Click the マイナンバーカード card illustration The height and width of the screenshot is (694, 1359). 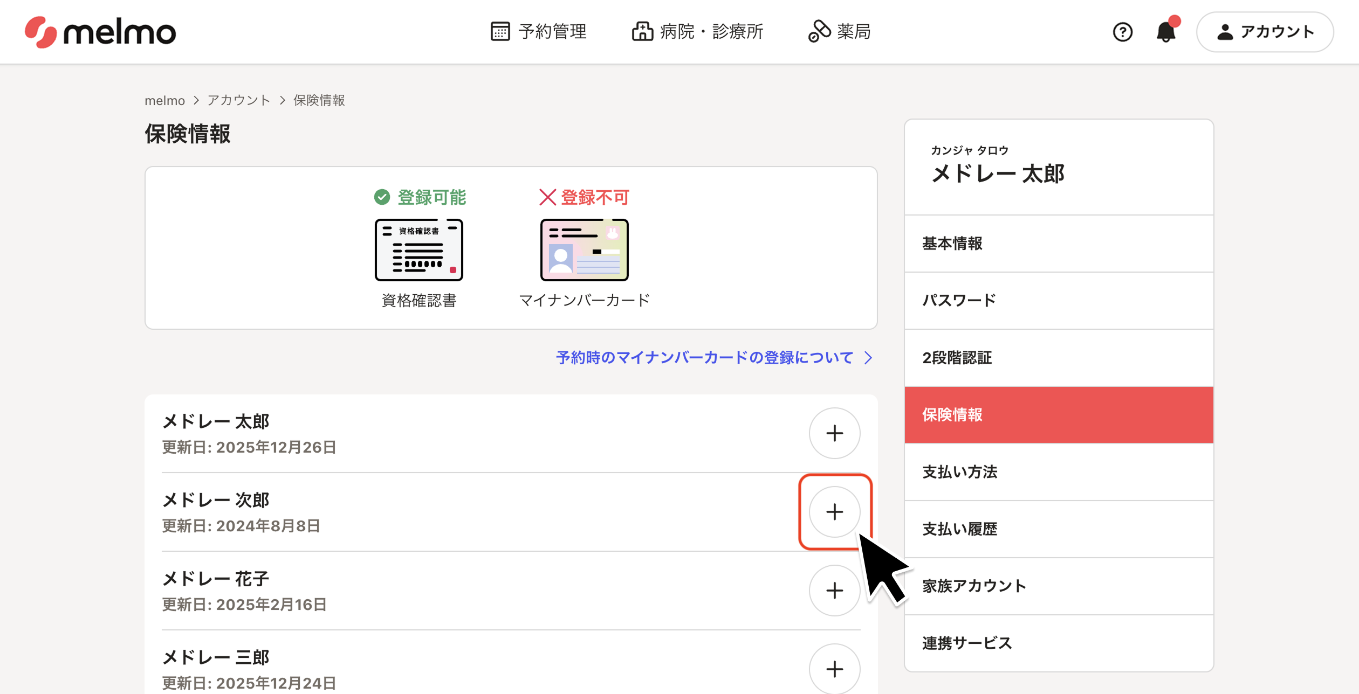pyautogui.click(x=584, y=250)
